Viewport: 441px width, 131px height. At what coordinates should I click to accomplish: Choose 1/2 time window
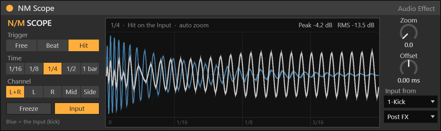[x=71, y=69]
